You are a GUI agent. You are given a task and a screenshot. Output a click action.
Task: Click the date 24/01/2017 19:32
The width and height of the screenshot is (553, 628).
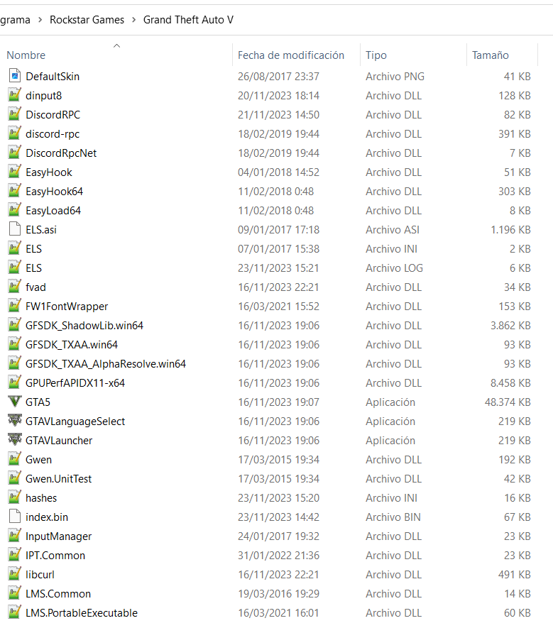pyautogui.click(x=278, y=536)
